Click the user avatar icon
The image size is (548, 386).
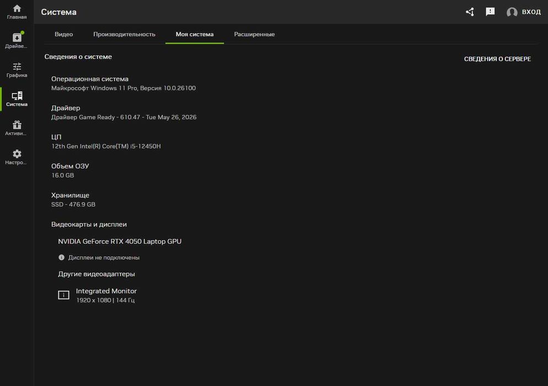coord(512,12)
